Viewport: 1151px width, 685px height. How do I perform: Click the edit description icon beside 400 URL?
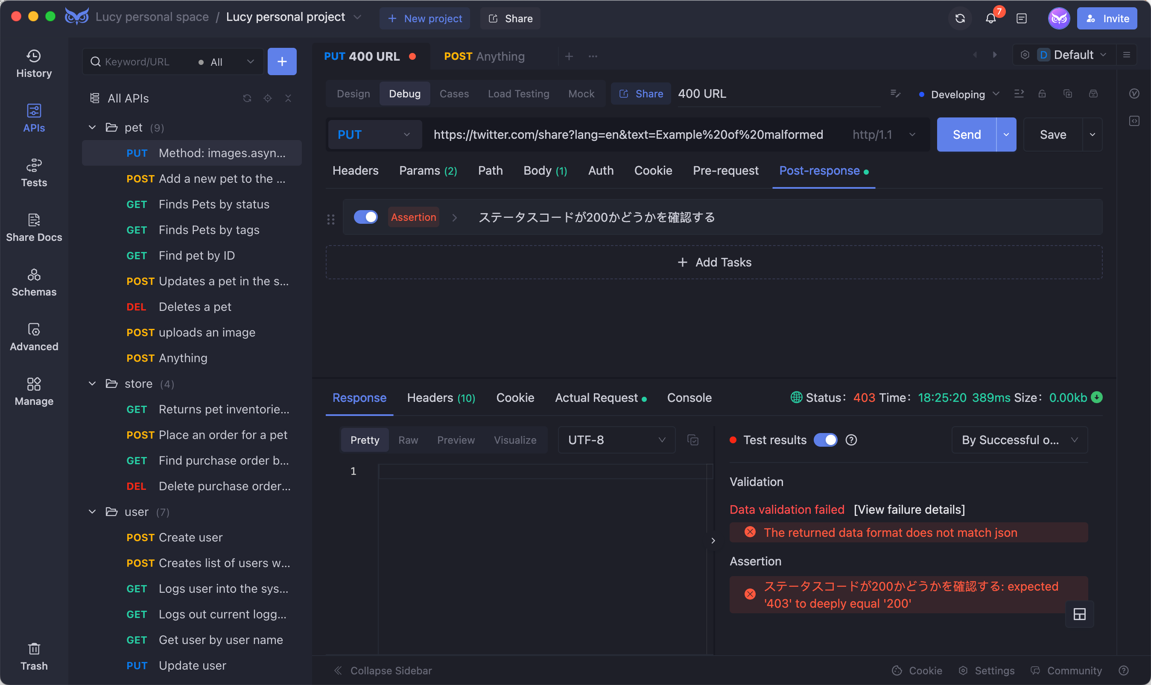coord(895,94)
